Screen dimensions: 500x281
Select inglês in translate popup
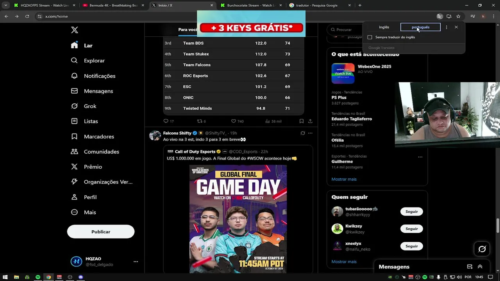384,27
